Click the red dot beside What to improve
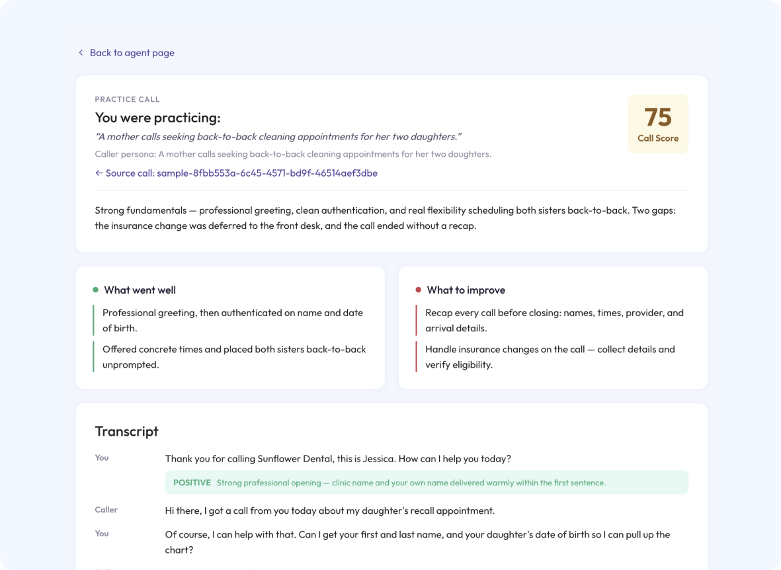This screenshot has width=781, height=570. [419, 290]
